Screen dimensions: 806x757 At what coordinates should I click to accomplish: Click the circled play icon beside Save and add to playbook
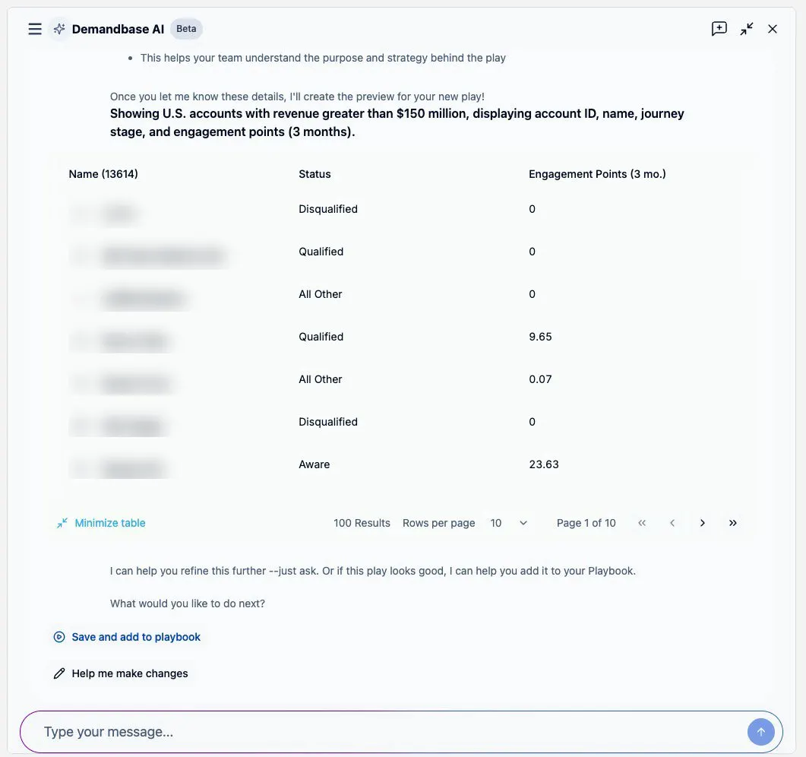click(58, 636)
